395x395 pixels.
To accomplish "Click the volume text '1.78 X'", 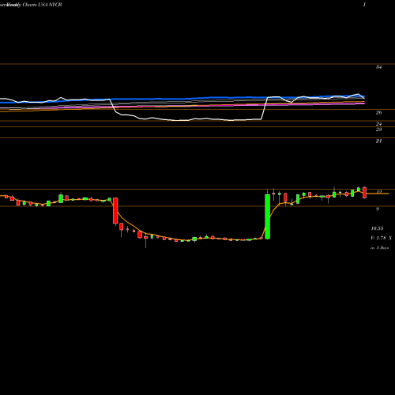I will (384, 238).
